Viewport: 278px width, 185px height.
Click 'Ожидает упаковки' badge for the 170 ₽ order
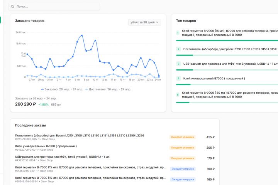182,158
